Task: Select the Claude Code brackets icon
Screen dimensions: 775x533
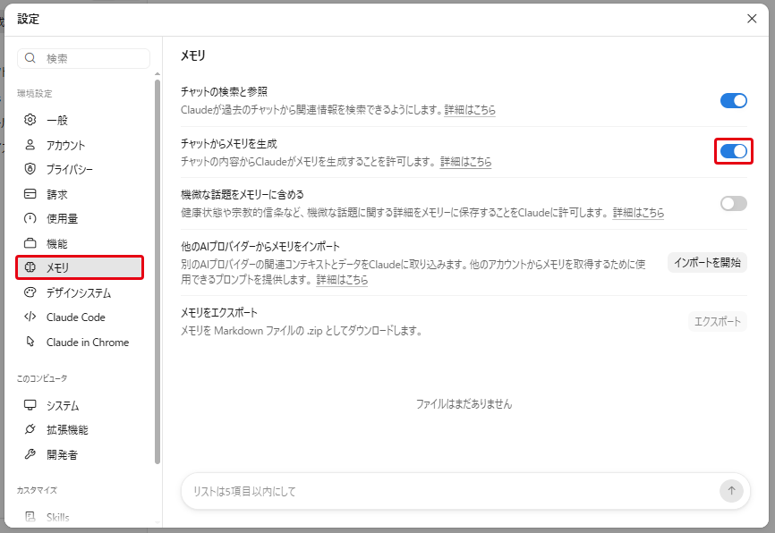Action: coord(30,317)
